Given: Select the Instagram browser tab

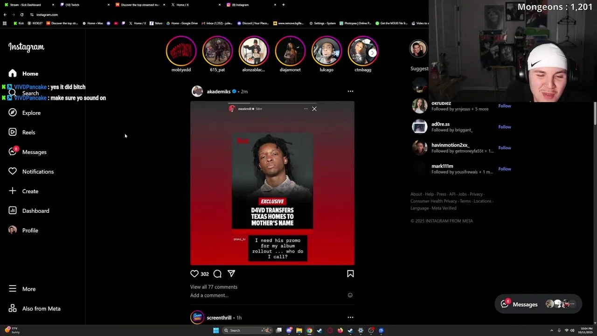Looking at the screenshot, I should 250,5.
